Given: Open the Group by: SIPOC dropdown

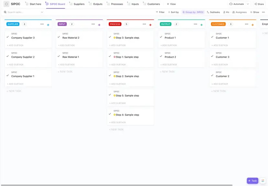Looking at the screenshot, I should point(193,12).
